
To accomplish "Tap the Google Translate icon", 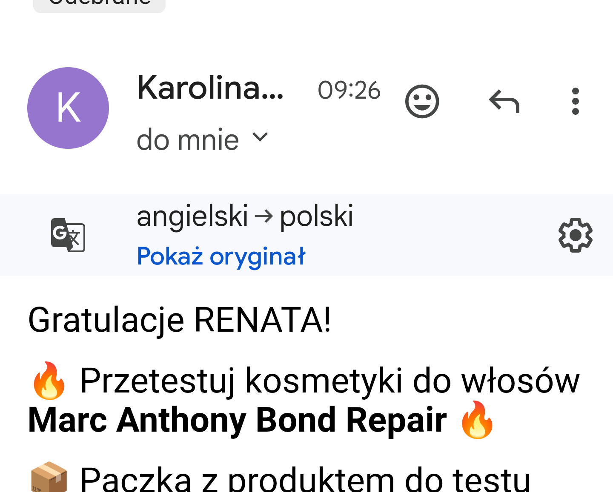I will coord(68,235).
